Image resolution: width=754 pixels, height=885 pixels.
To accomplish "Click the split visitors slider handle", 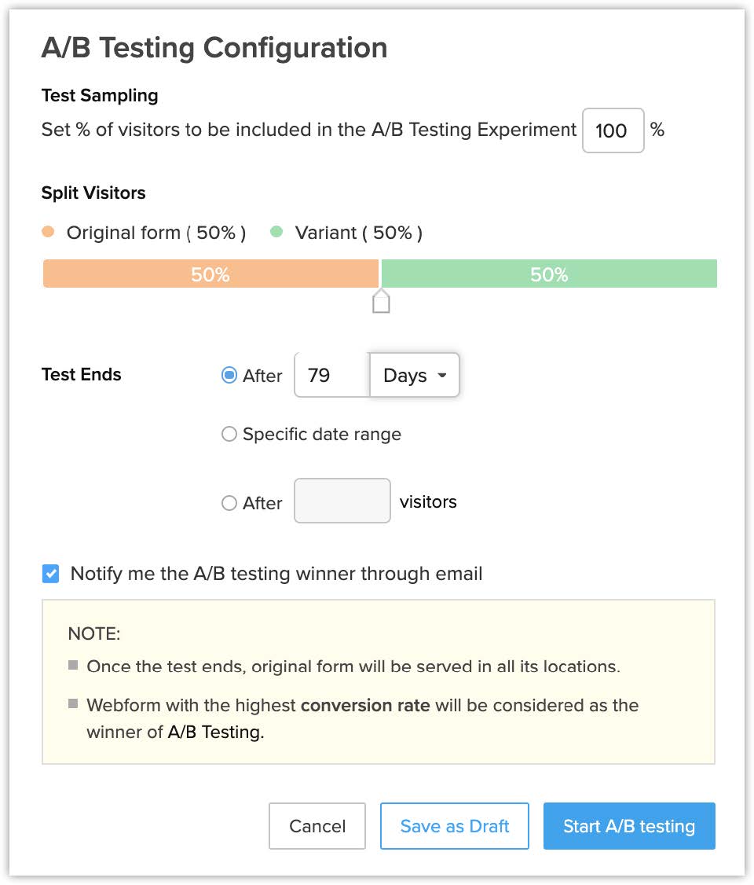I will tap(381, 301).
